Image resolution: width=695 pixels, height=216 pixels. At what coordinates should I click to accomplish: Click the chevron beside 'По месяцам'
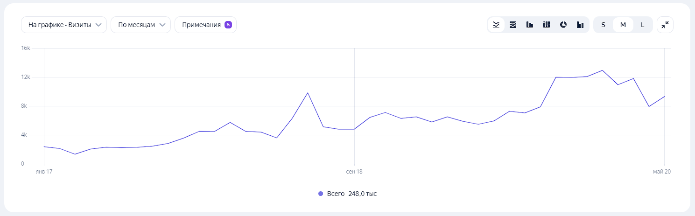(x=162, y=25)
